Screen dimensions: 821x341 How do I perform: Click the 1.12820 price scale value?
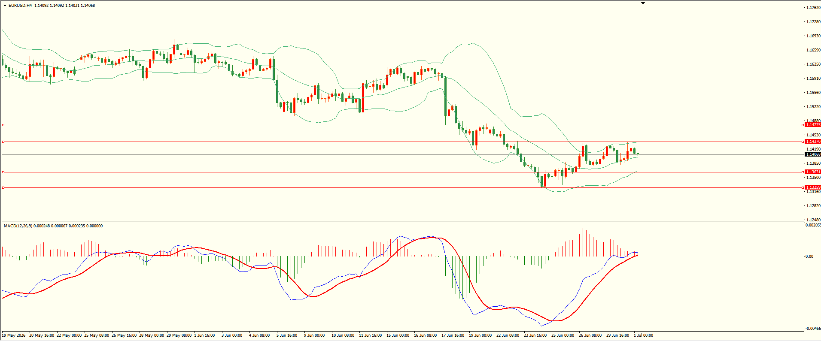coord(813,206)
